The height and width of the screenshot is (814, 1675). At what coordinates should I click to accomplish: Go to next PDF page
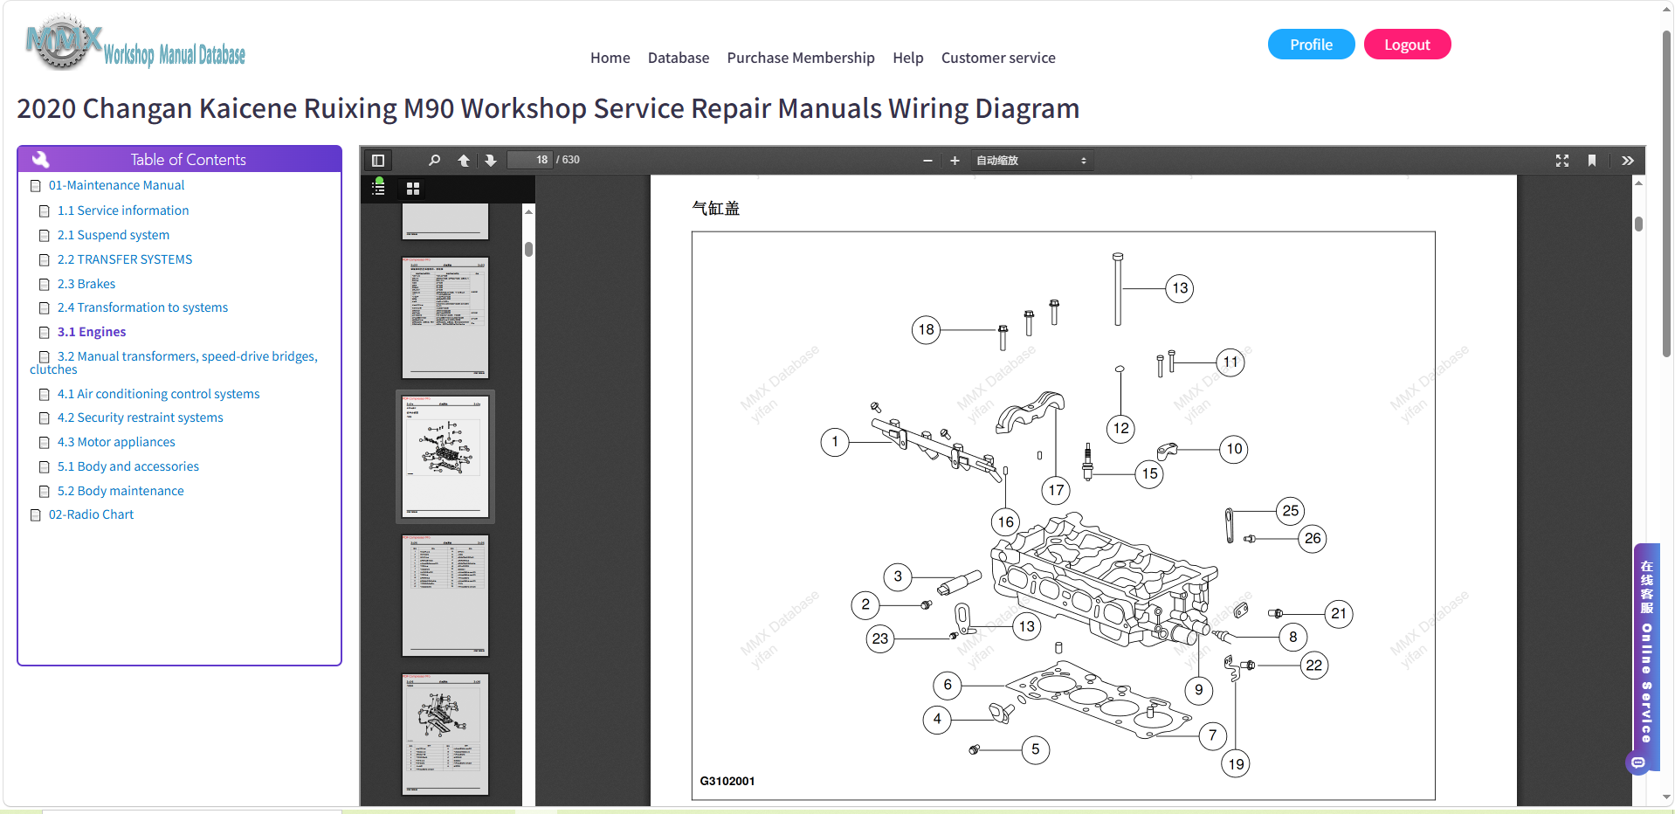point(491,161)
